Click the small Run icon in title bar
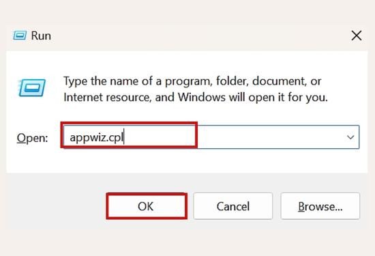The height and width of the screenshot is (256, 375). click(x=20, y=35)
